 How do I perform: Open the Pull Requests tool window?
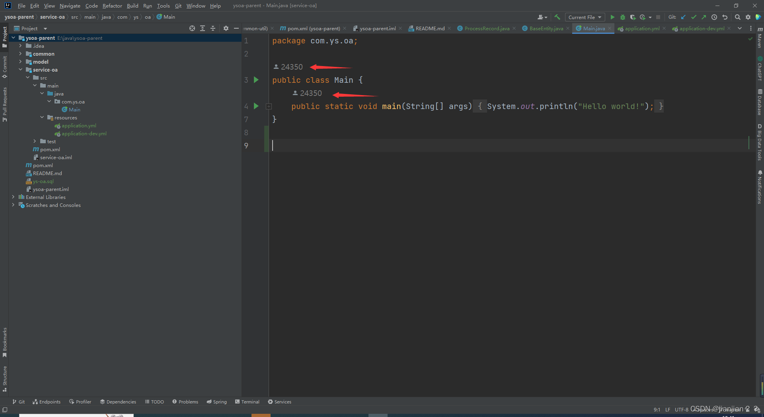coord(5,104)
